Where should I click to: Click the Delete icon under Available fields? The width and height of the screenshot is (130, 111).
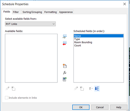pyautogui.click(x=13, y=89)
